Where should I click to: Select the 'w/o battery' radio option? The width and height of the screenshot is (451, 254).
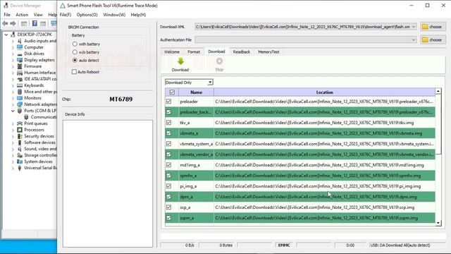click(x=75, y=52)
